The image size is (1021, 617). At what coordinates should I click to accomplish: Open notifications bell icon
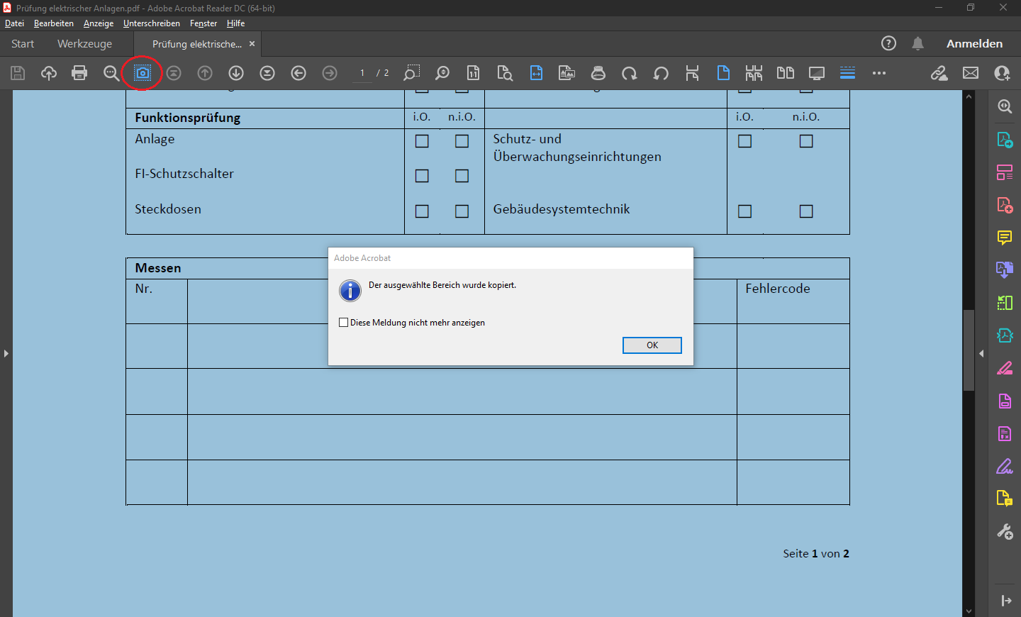click(x=917, y=43)
